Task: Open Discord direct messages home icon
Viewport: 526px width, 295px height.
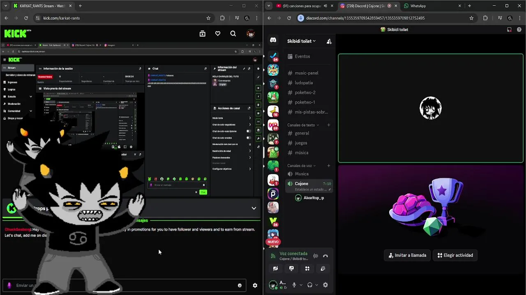Action: coord(273,40)
